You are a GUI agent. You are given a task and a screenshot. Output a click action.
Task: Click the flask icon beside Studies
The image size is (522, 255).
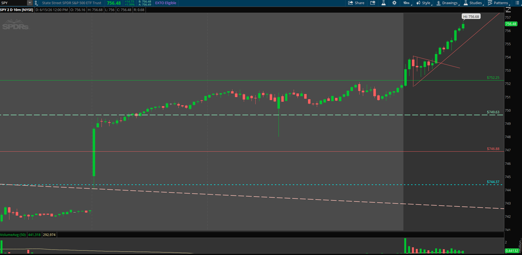[466, 3]
